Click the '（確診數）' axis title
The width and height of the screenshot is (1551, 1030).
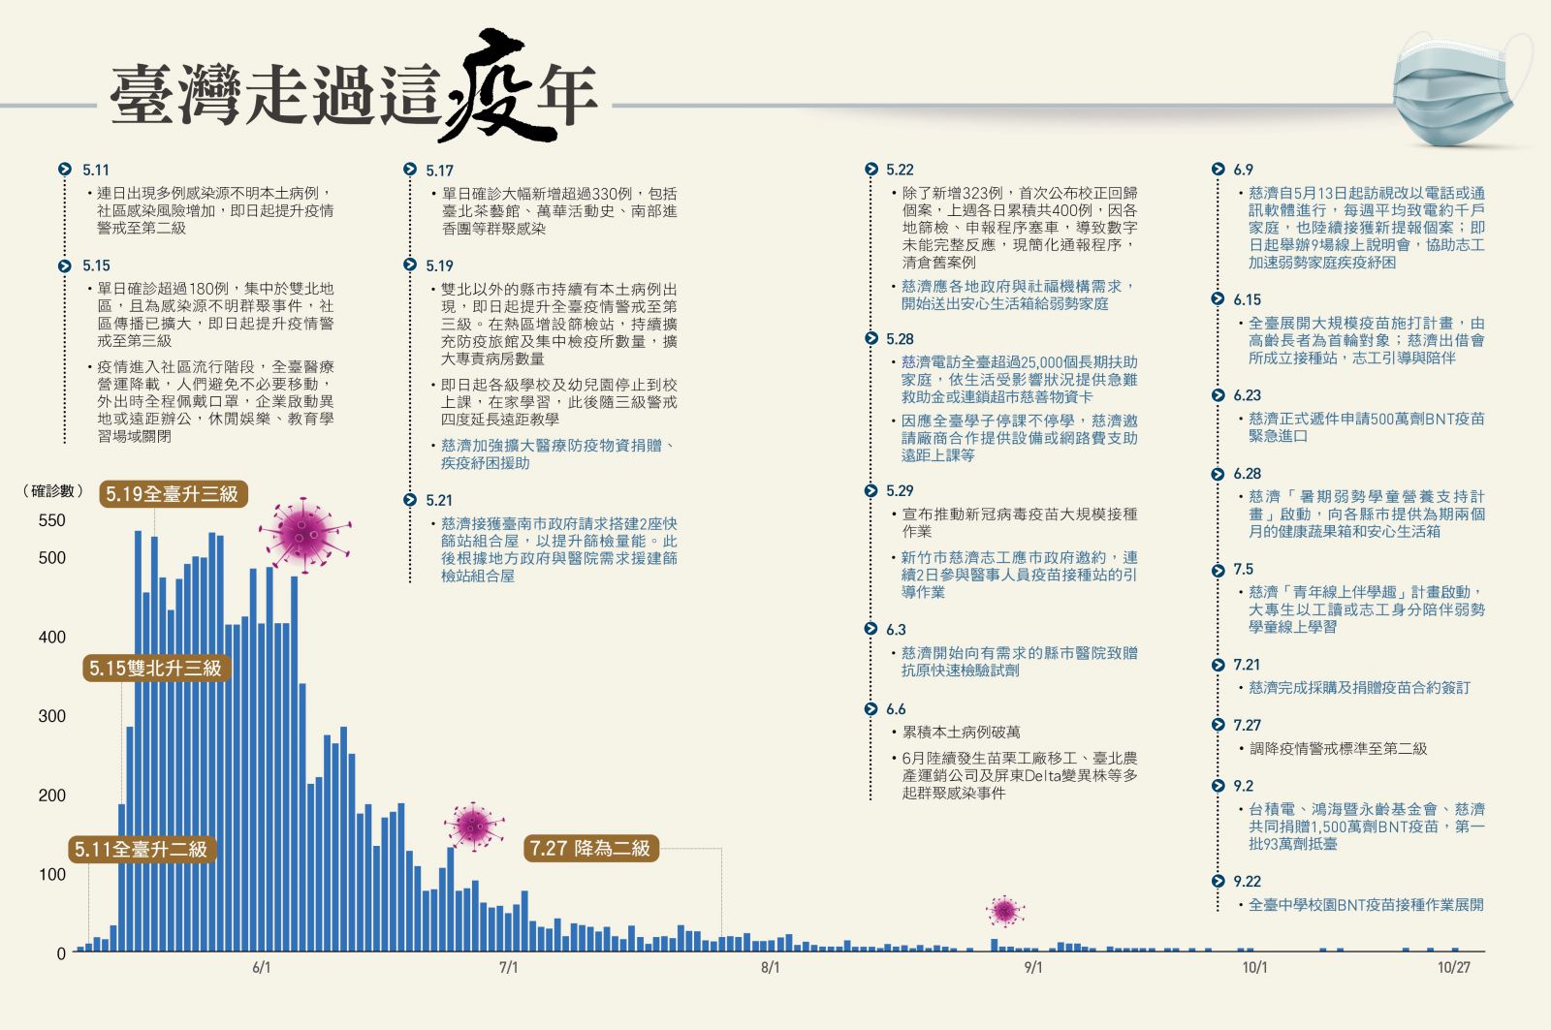click(53, 491)
